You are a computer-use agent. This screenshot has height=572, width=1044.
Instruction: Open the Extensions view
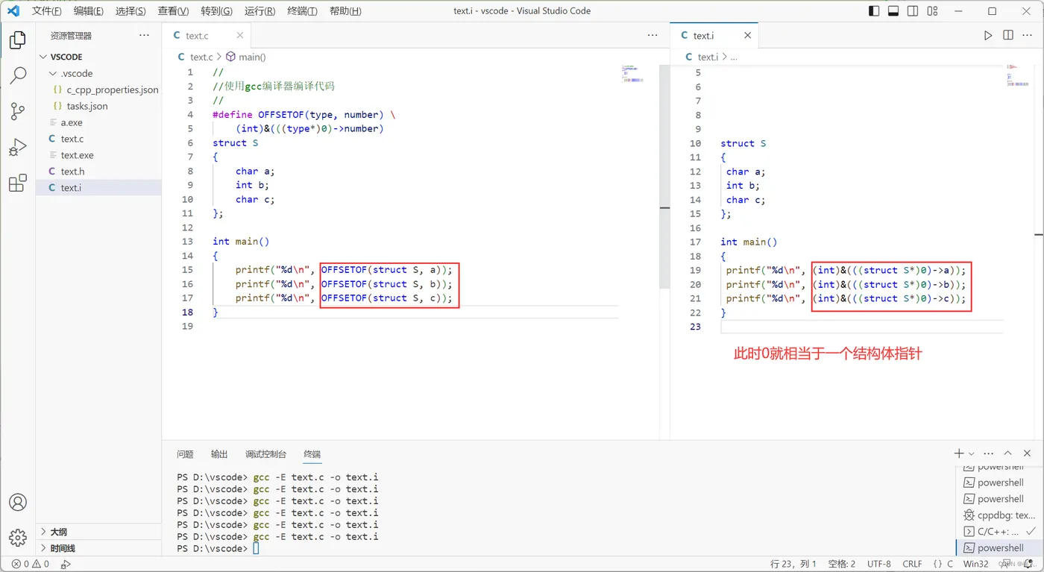pyautogui.click(x=18, y=183)
